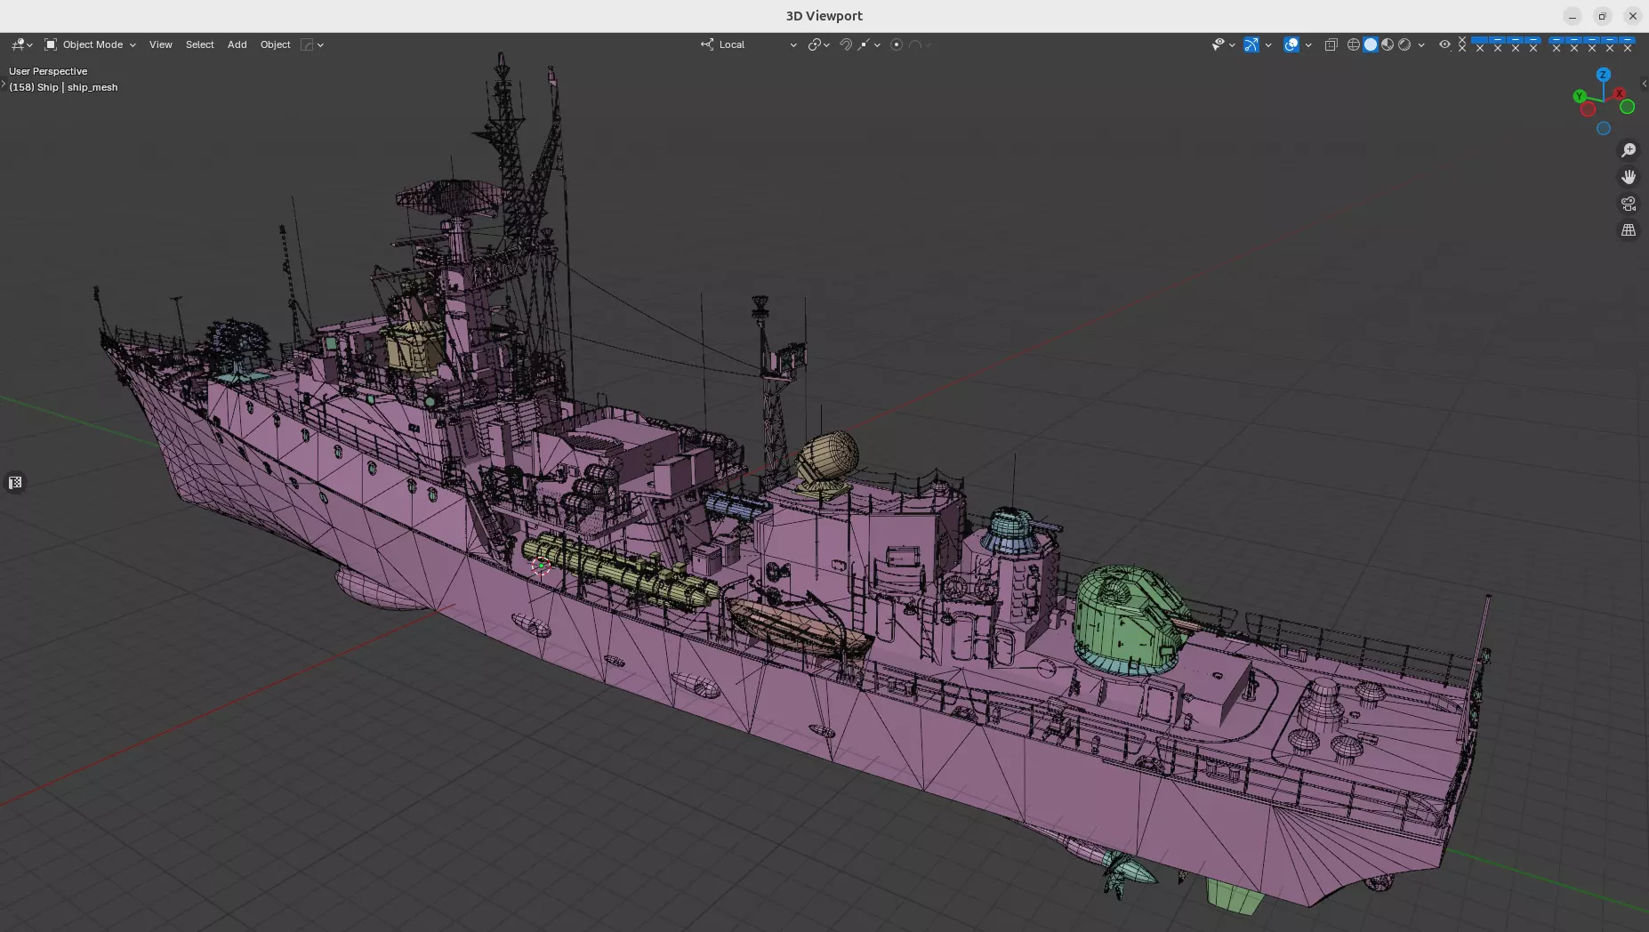Switch to Material Preview shading
Image resolution: width=1649 pixels, height=932 pixels.
click(x=1388, y=44)
